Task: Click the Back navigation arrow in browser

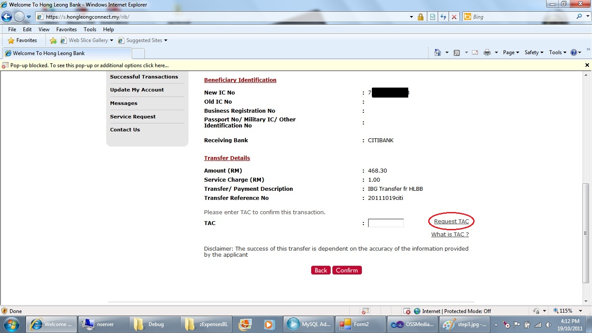Action: (x=7, y=17)
